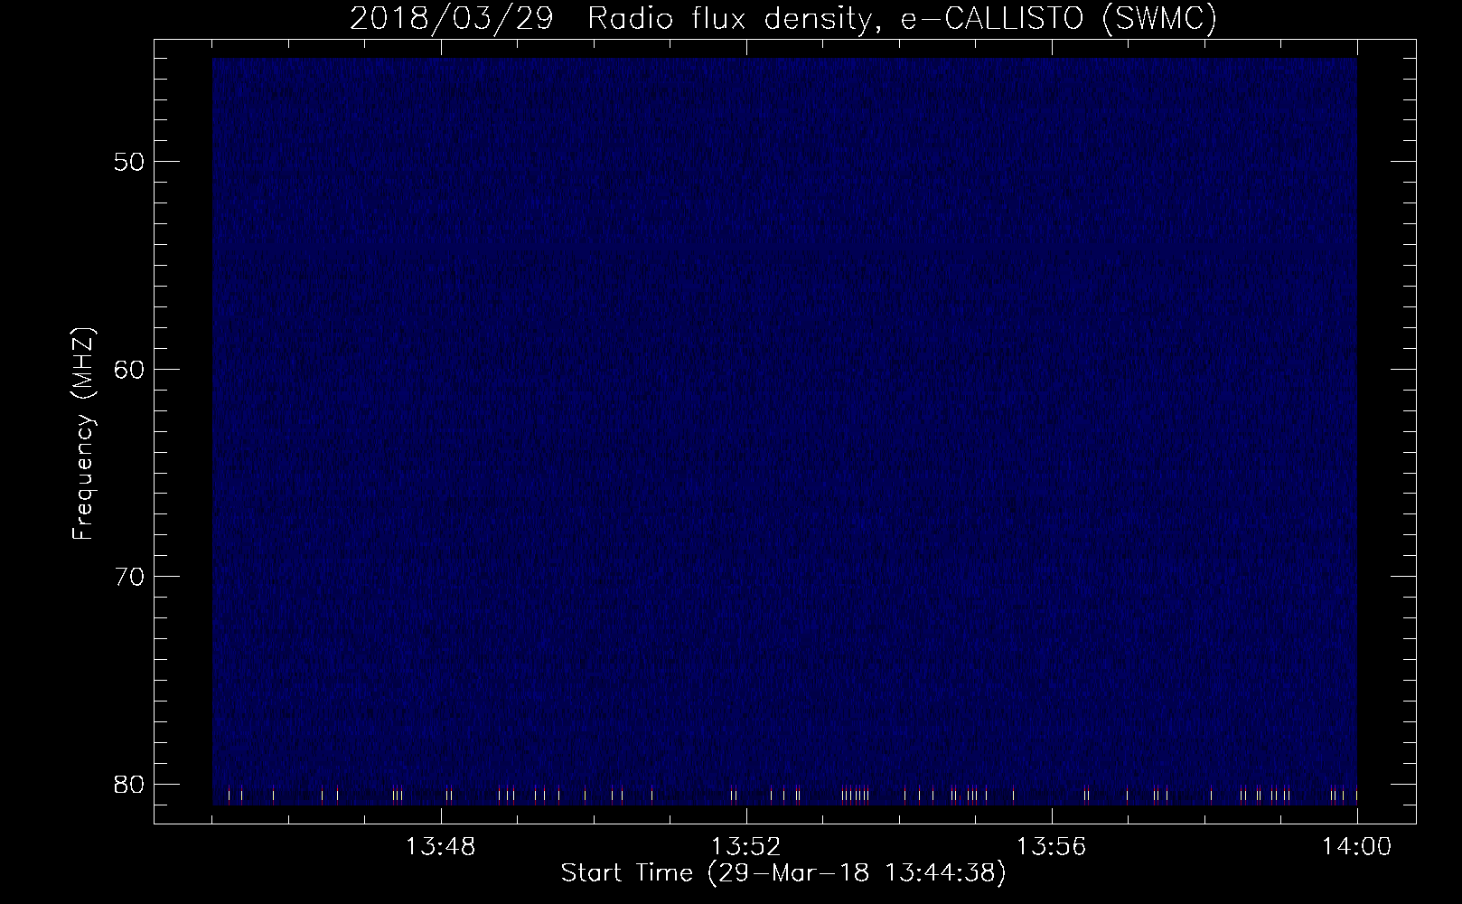Click the 13:56 time axis label
Image resolution: width=1462 pixels, height=904 pixels.
[x=1052, y=847]
